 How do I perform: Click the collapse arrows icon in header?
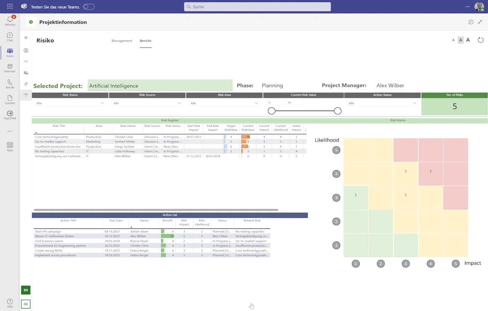click(480, 22)
